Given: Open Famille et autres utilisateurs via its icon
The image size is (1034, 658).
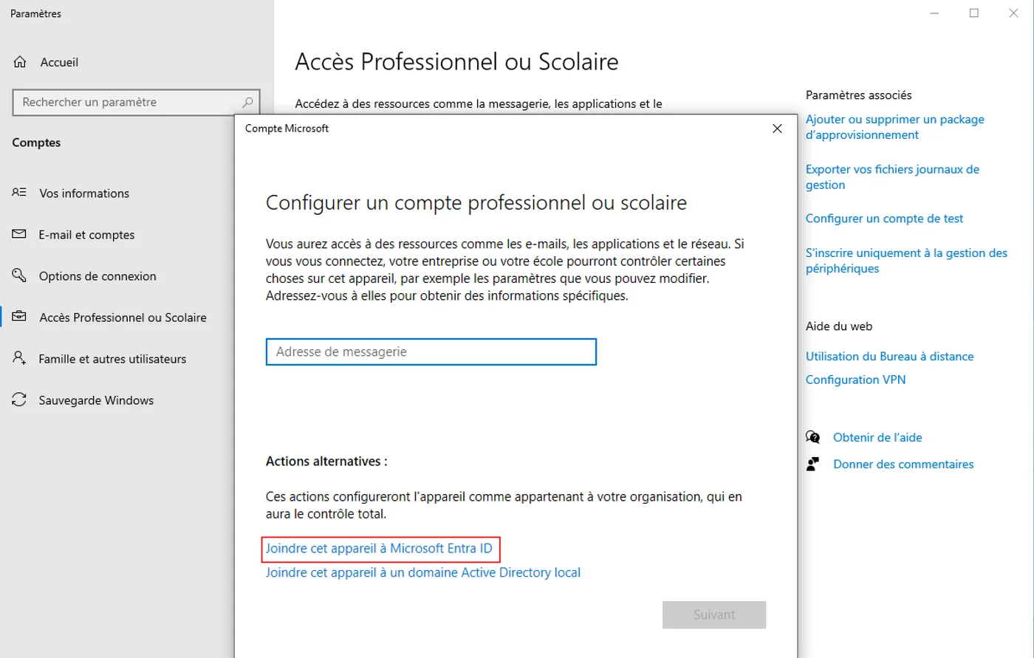Looking at the screenshot, I should click(18, 358).
